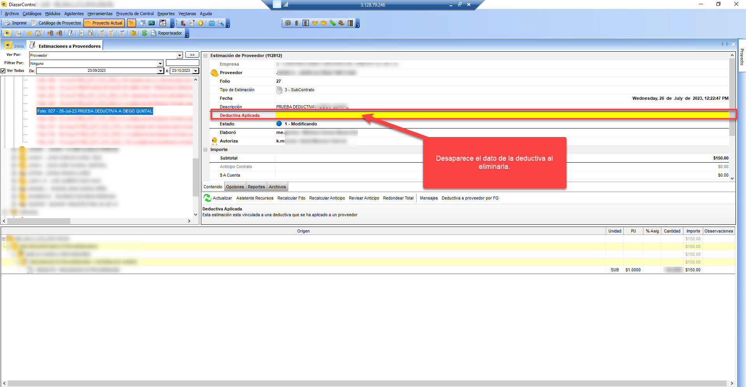Click the wrench tools icon
Image resolution: width=746 pixels, height=387 pixels.
point(221,23)
